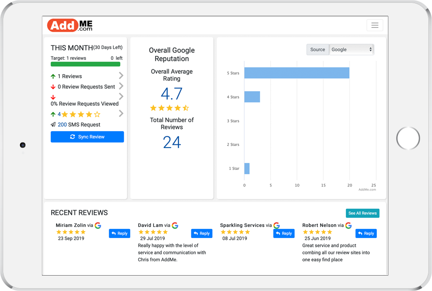Click Google icon beside David Lam
The width and height of the screenshot is (432, 291).
[x=175, y=225]
